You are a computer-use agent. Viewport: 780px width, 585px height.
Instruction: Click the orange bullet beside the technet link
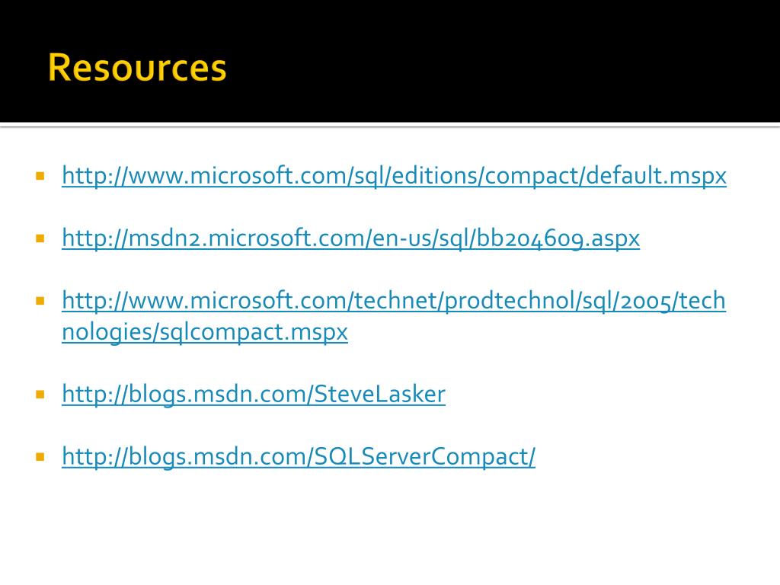tap(40, 301)
